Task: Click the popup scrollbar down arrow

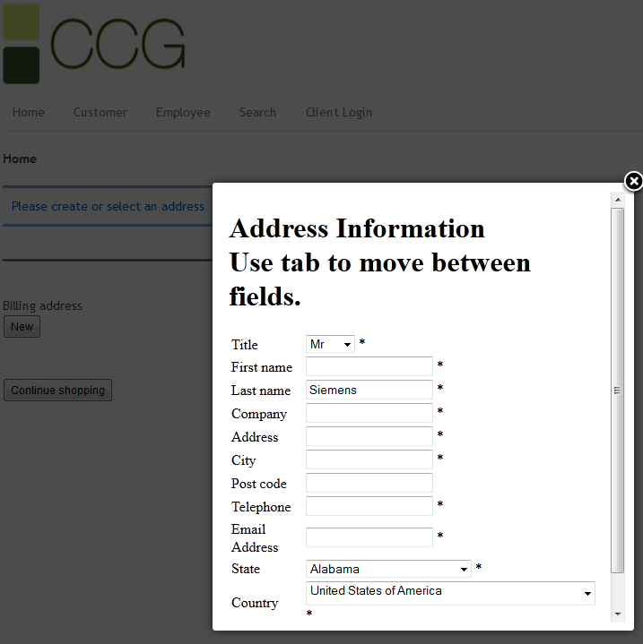Action: 618,614
